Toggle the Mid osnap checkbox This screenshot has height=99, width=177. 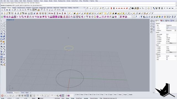pyautogui.click(x=89, y=95)
